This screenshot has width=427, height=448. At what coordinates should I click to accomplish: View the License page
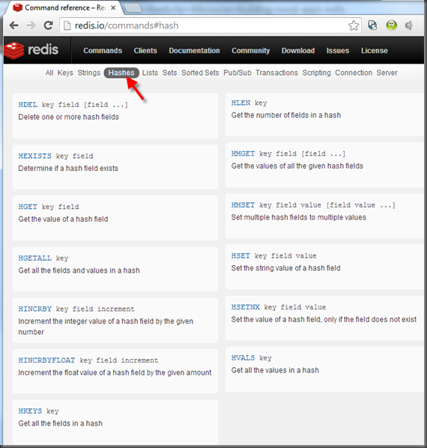coord(374,51)
